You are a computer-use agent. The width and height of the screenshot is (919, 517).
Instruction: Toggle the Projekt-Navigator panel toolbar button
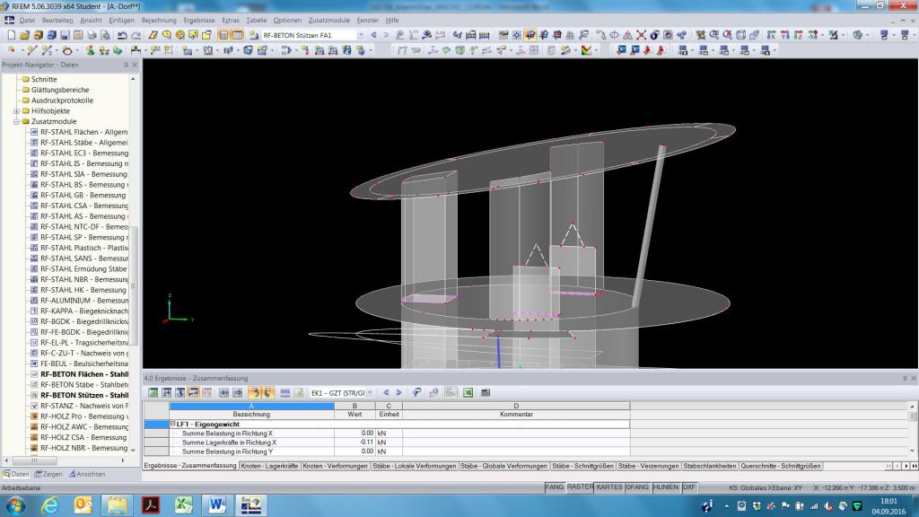[x=223, y=35]
